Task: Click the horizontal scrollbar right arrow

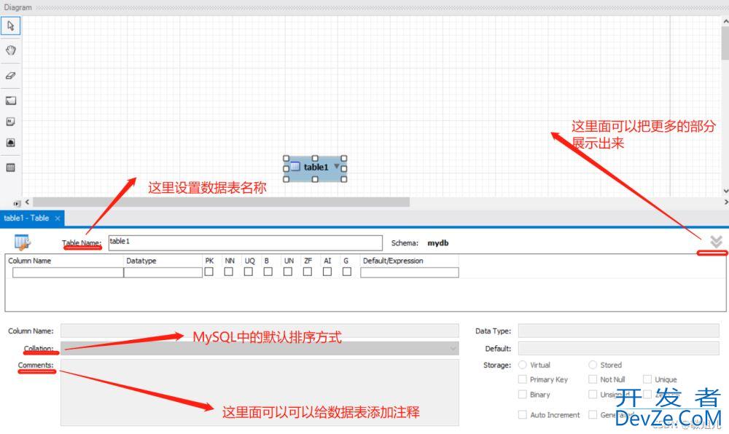Action: [725, 202]
